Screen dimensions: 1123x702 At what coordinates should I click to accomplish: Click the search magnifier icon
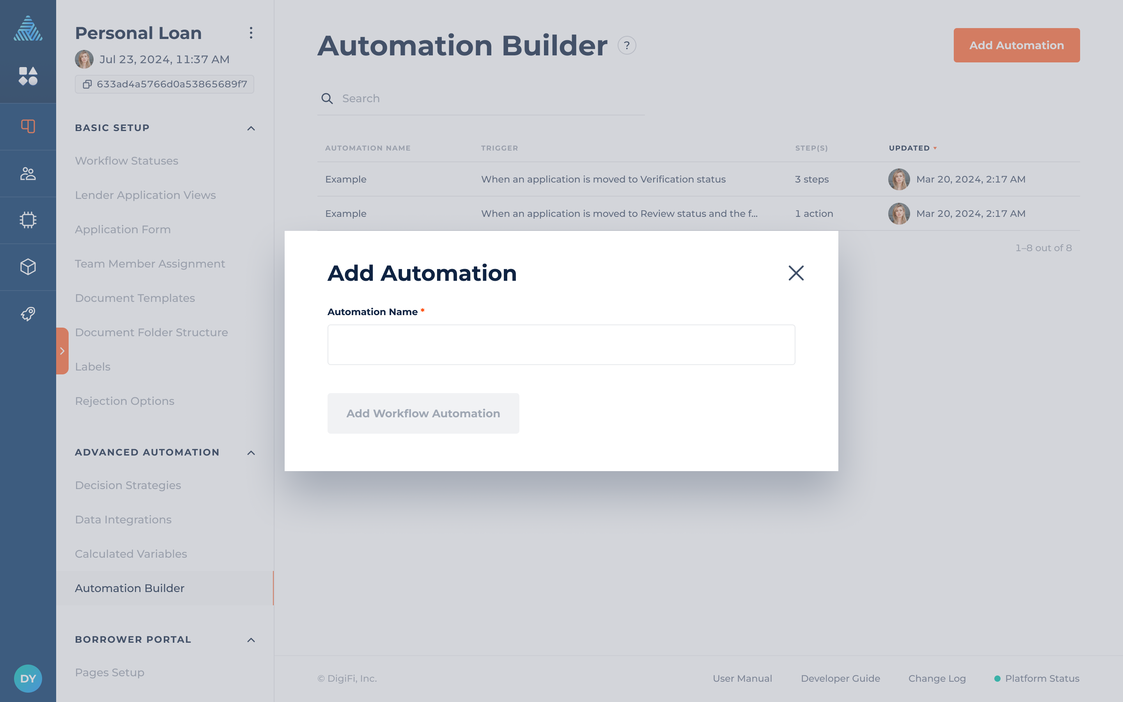[x=327, y=98]
